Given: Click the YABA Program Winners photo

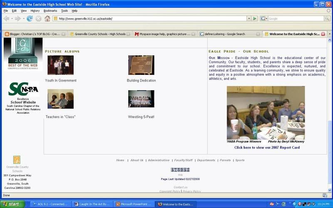Looking at the screenshot, I should [266, 113].
